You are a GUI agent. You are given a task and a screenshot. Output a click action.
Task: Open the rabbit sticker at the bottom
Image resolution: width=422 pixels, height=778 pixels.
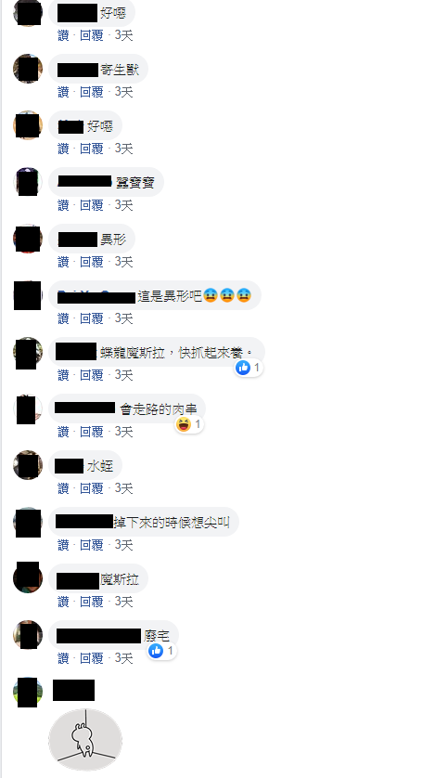pos(85,739)
